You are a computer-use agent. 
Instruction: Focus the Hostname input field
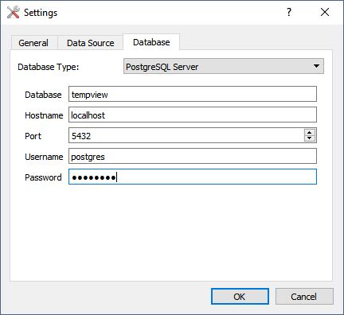(x=193, y=115)
